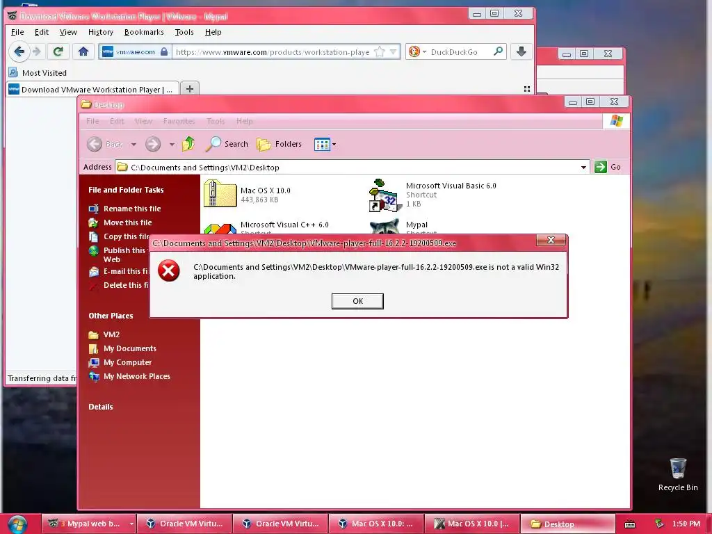Switch to first Oracle VM VirtualBox taskbar item
Screen dimensions: 712x534
point(184,524)
